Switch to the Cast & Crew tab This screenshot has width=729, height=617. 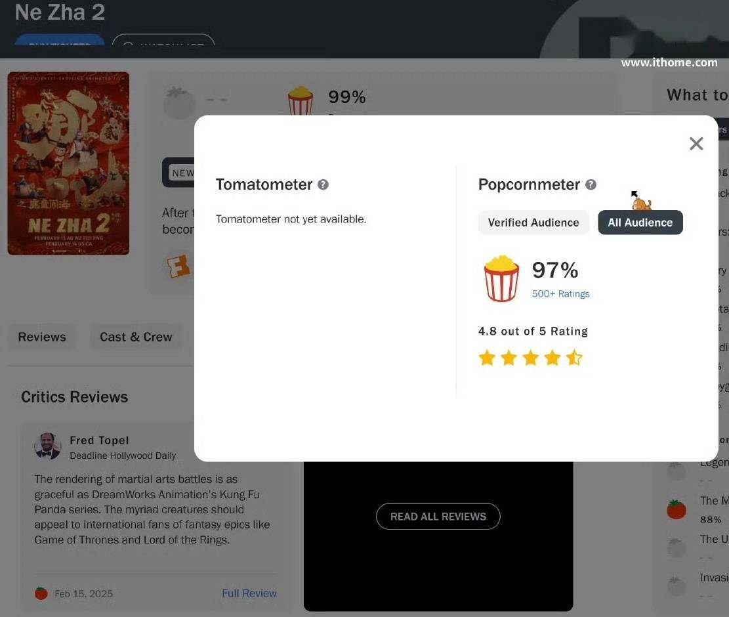pos(136,337)
